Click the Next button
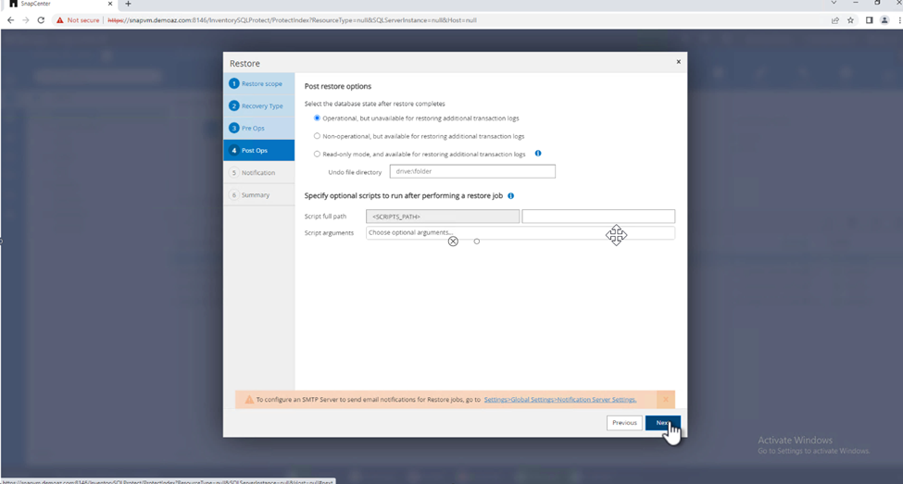Image resolution: width=903 pixels, height=484 pixels. 663,422
